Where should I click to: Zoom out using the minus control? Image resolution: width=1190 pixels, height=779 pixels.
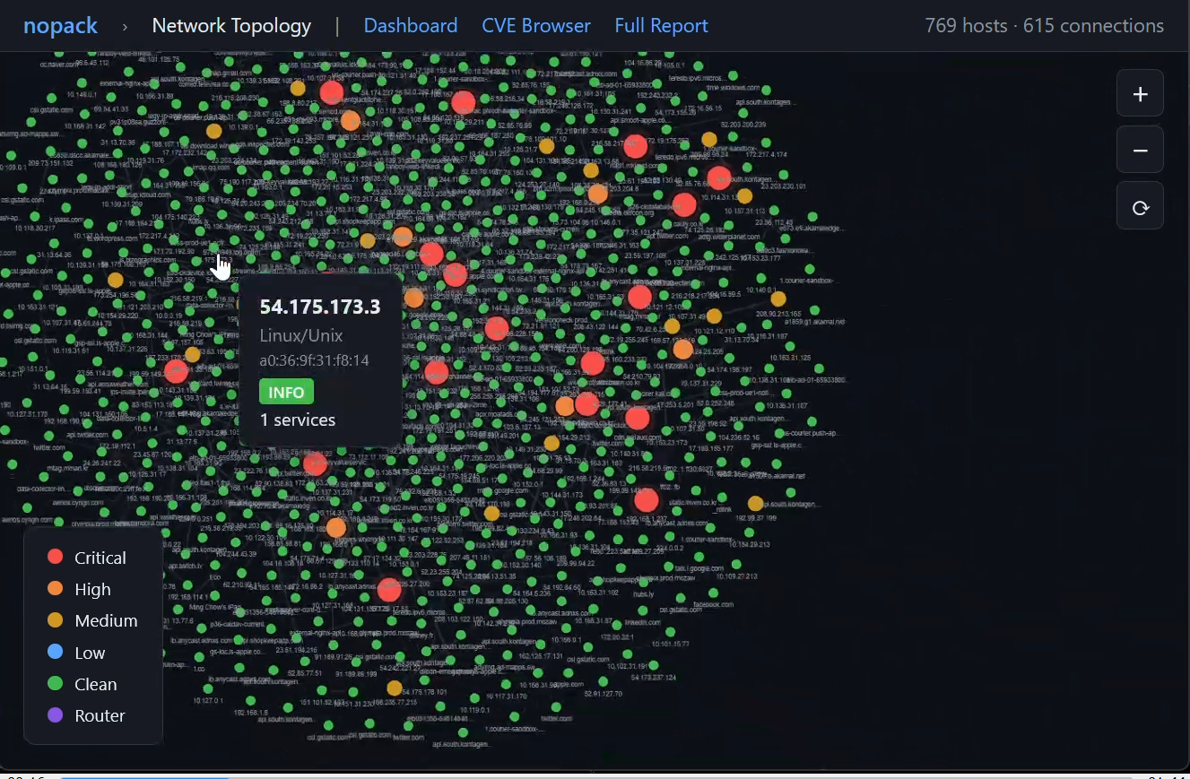tap(1139, 149)
